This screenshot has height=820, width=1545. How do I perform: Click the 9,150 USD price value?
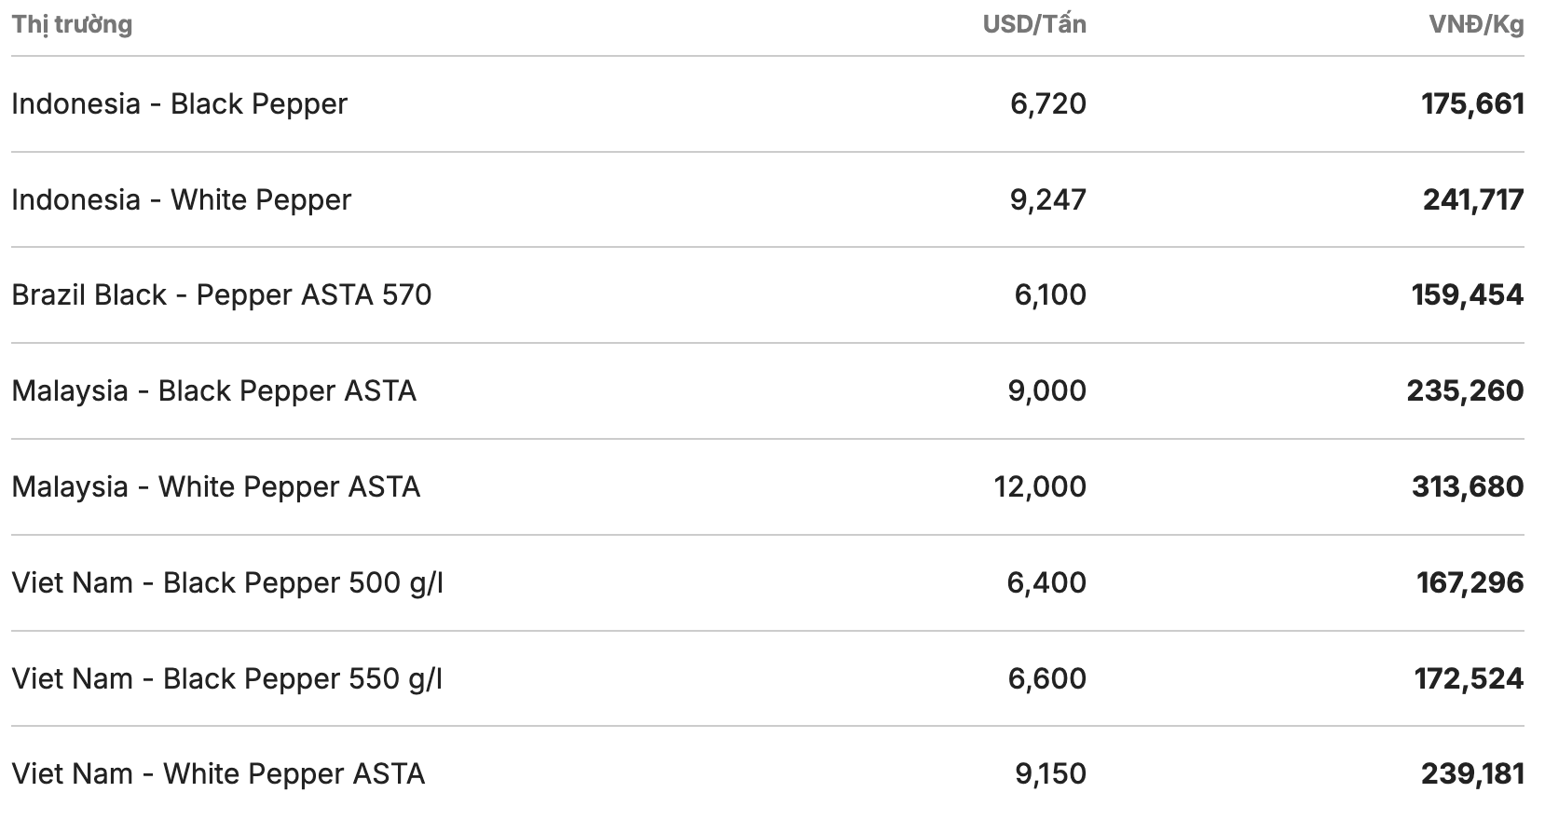click(x=1050, y=773)
